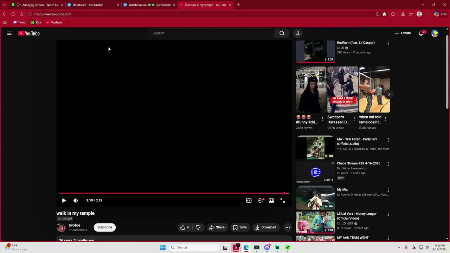Start voice search with microphone icon

[x=298, y=33]
